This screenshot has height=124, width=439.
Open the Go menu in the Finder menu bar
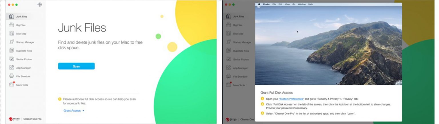tap(294, 4)
